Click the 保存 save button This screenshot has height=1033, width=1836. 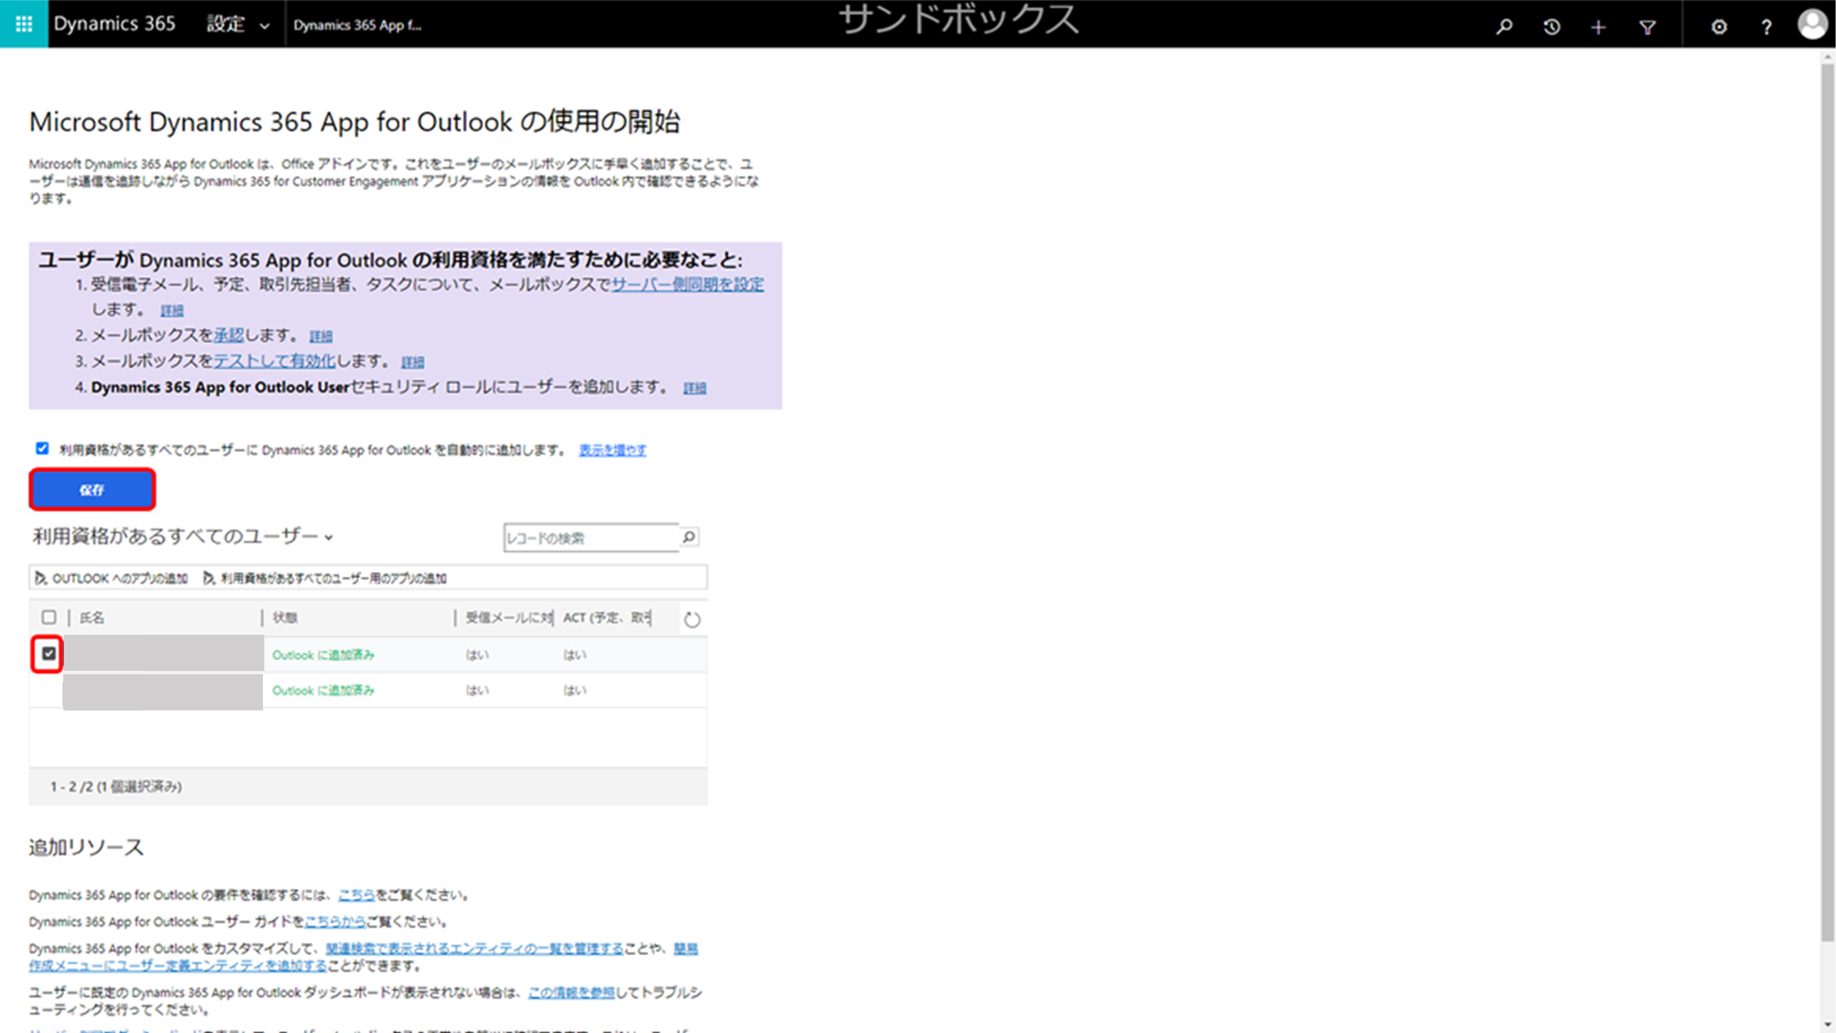coord(92,489)
